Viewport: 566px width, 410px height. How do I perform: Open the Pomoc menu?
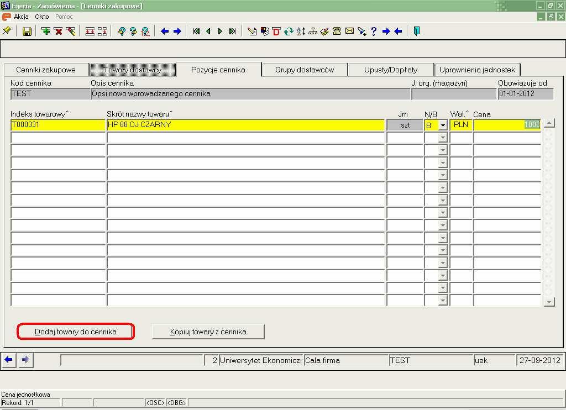64,17
